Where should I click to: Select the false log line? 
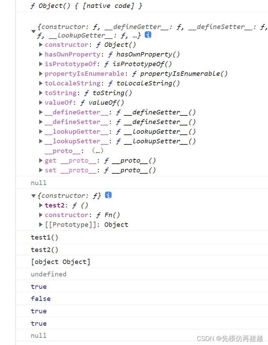tap(41, 298)
